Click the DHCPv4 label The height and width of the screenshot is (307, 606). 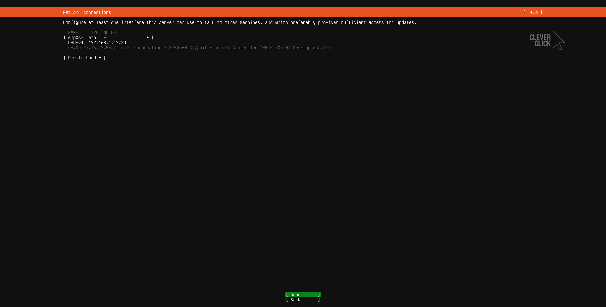pos(76,43)
